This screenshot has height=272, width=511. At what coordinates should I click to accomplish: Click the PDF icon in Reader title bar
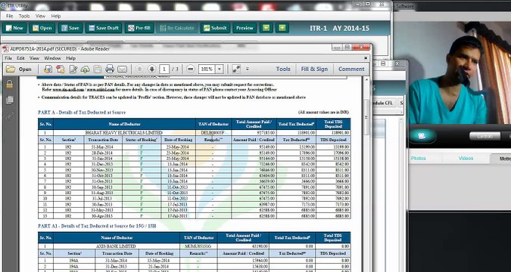pyautogui.click(x=5, y=49)
